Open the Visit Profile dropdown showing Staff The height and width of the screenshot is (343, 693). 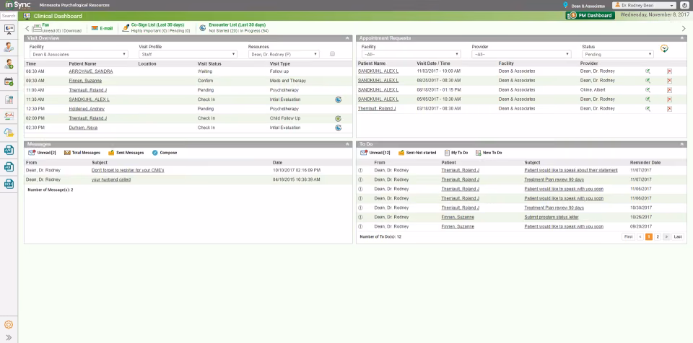coord(188,54)
